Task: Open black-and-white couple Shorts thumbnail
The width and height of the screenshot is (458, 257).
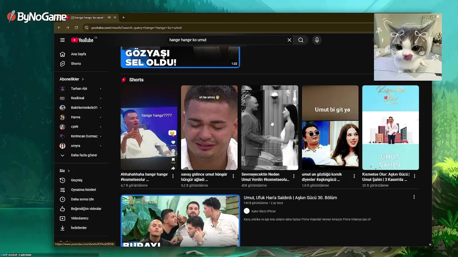Action: (270, 127)
